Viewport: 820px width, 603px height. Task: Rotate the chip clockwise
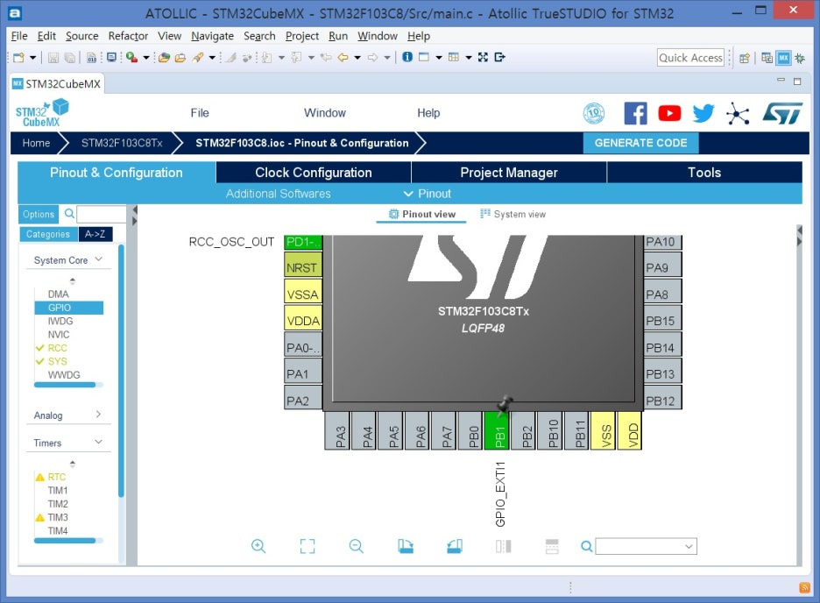pyautogui.click(x=406, y=547)
